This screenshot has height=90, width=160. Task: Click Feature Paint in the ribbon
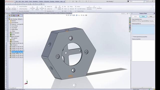pos(79,11)
